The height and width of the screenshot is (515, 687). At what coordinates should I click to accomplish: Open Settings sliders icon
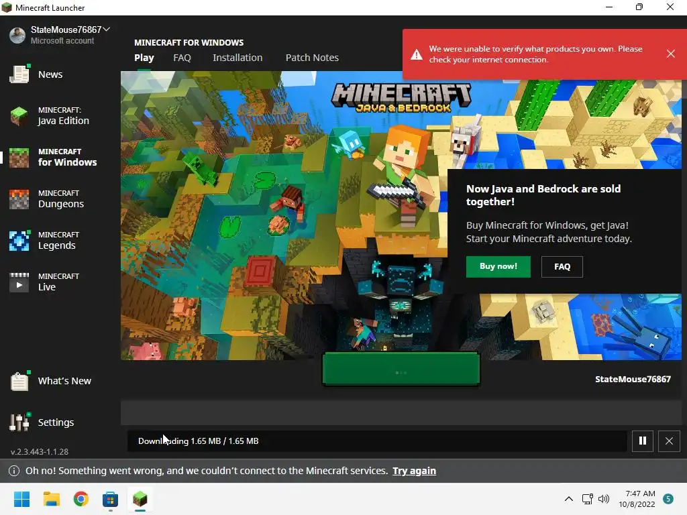tap(19, 422)
